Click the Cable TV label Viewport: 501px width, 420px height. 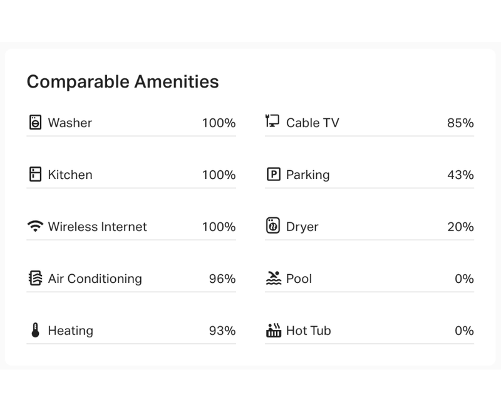[x=312, y=123]
